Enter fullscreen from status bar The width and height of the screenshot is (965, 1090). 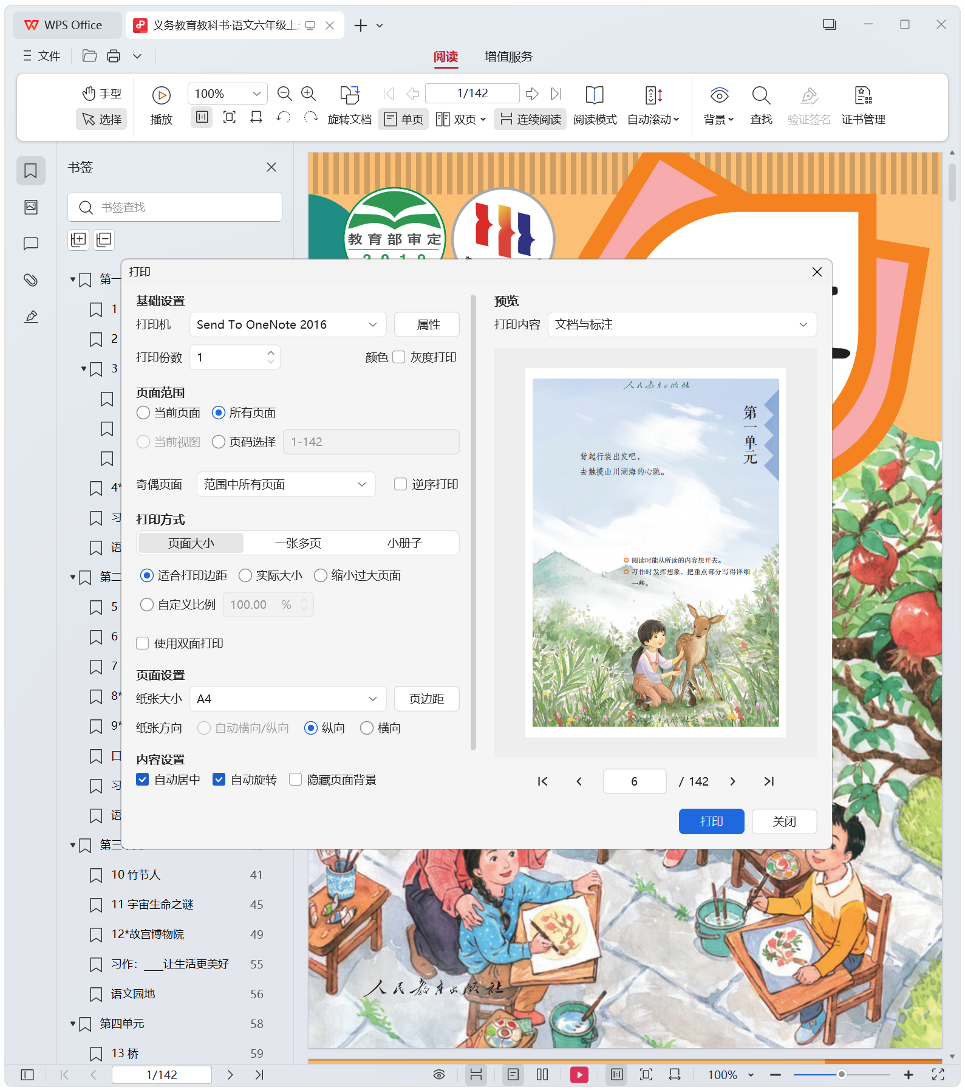(938, 1075)
